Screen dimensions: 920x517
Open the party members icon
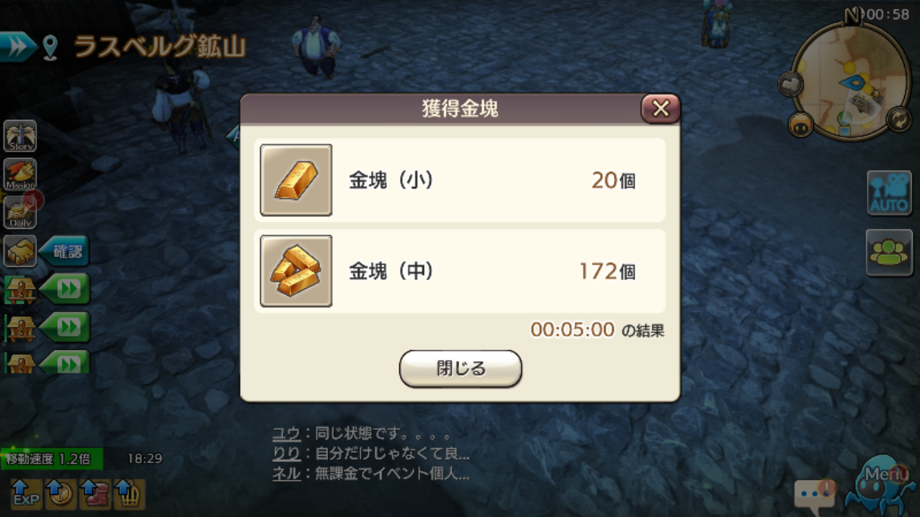[889, 253]
